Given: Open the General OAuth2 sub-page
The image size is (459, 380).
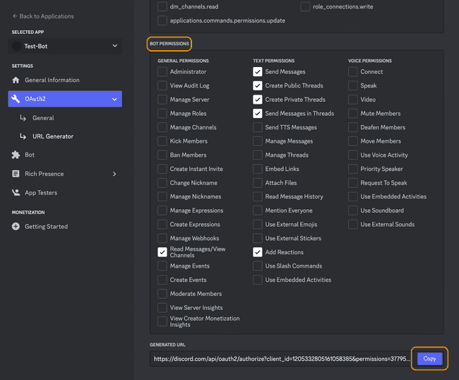Looking at the screenshot, I should (43, 118).
